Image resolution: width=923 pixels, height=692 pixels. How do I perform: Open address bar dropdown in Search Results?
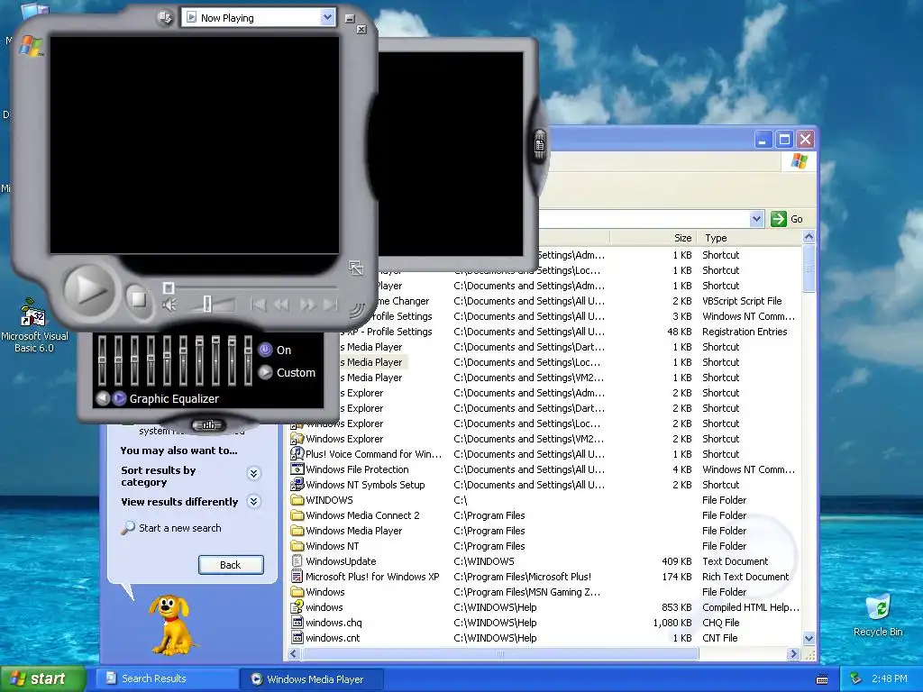tap(757, 219)
